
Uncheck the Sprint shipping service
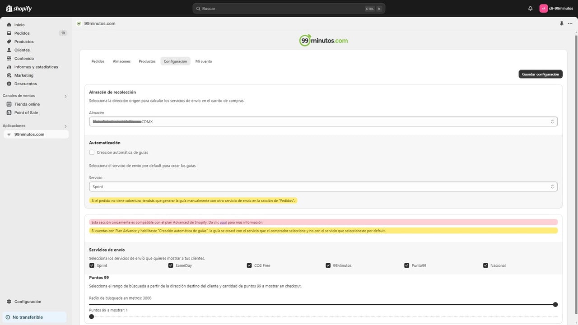(92, 265)
